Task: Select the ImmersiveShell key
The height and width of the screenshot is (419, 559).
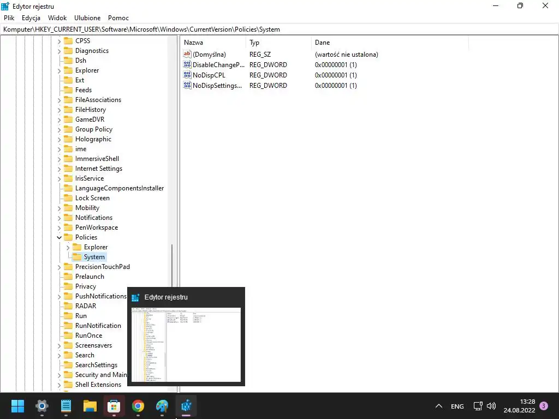Action: coord(97,159)
